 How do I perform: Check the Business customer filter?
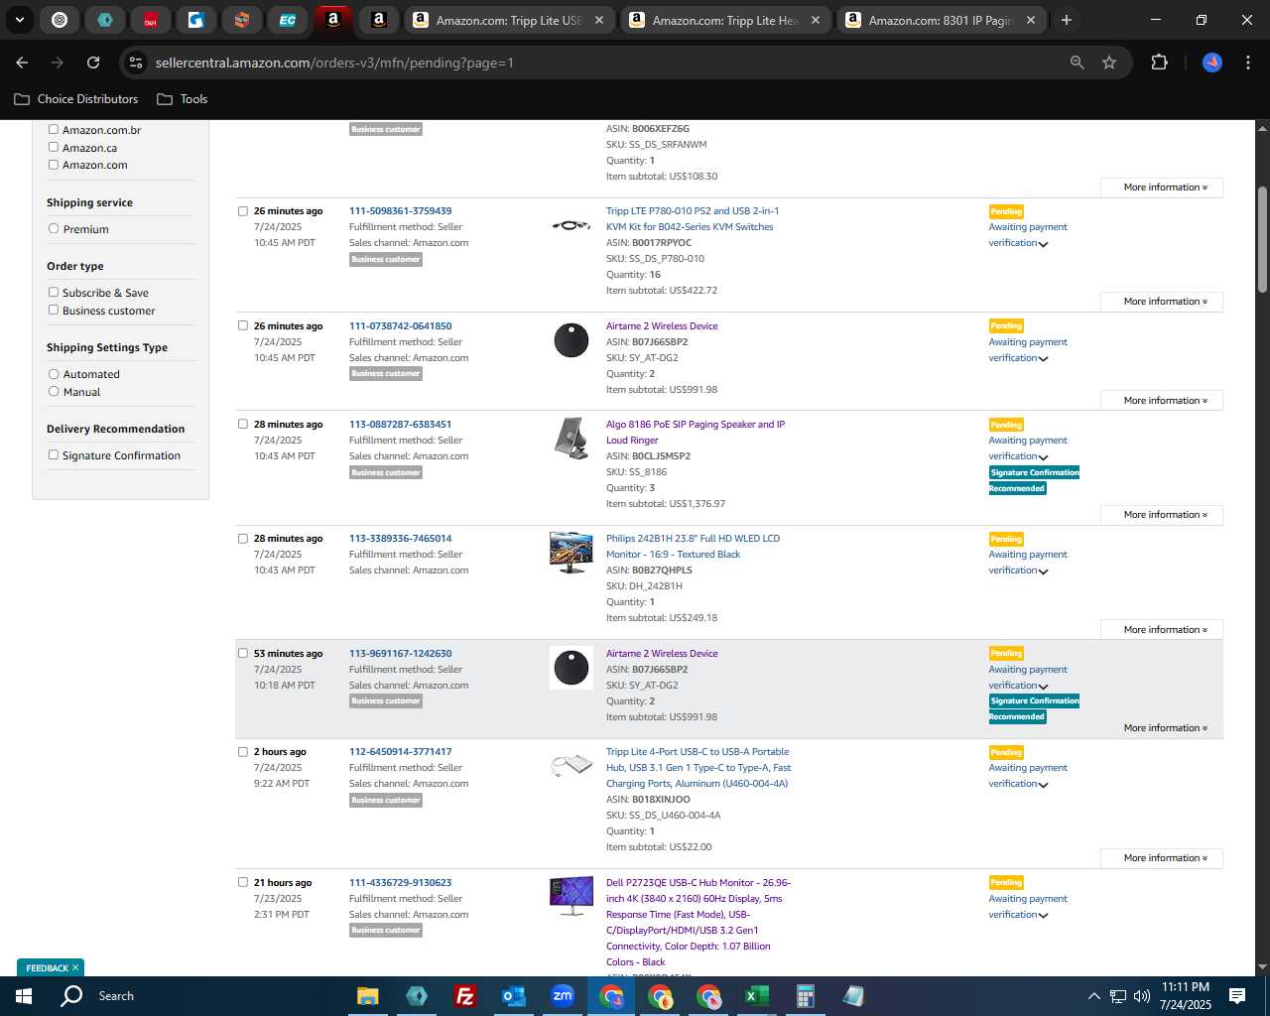54,311
